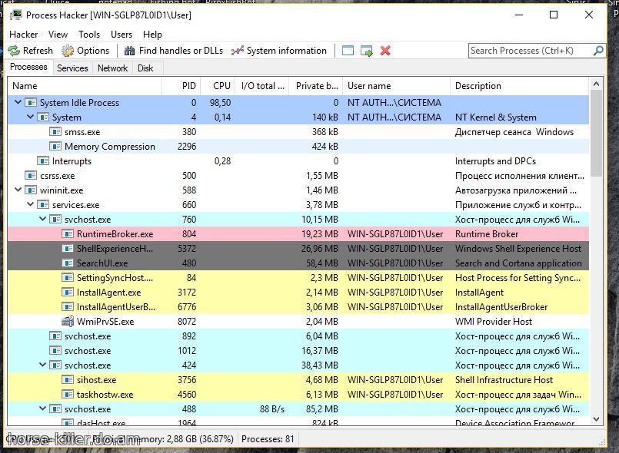The image size is (619, 453).
Task: Click the Refresh toolbar icon
Action: pyautogui.click(x=14, y=51)
